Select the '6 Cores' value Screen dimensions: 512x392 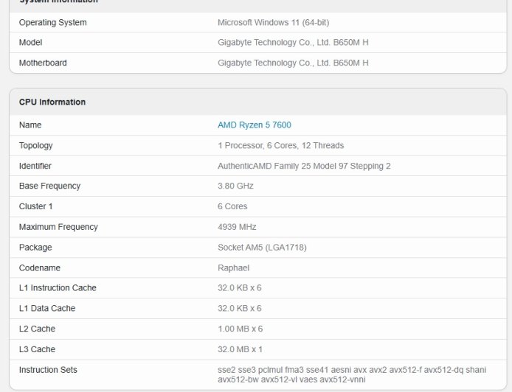[x=232, y=206]
